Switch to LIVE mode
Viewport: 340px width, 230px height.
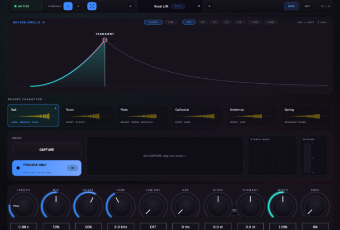click(x=171, y=22)
